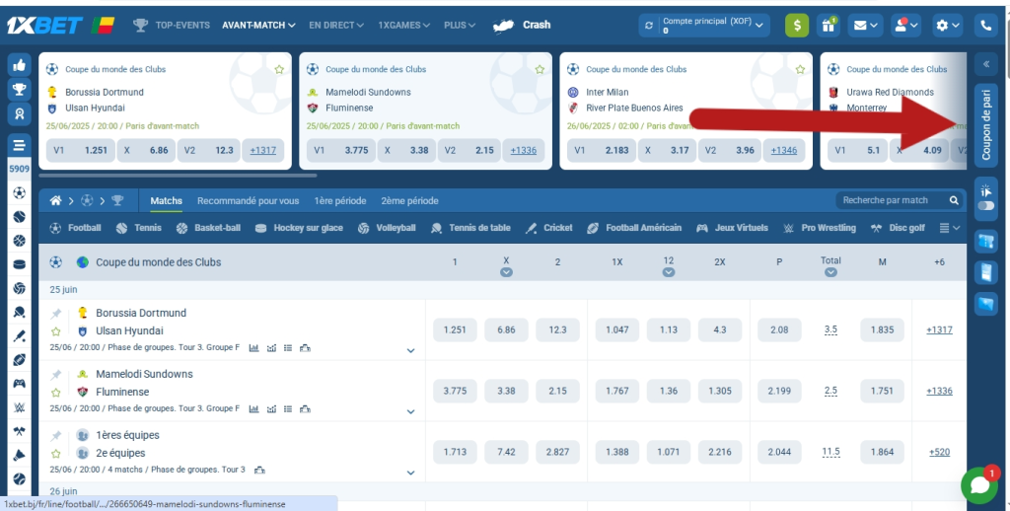Image resolution: width=1010 pixels, height=511 pixels.
Task: Open TOP-EVENTS link
Action: (172, 25)
